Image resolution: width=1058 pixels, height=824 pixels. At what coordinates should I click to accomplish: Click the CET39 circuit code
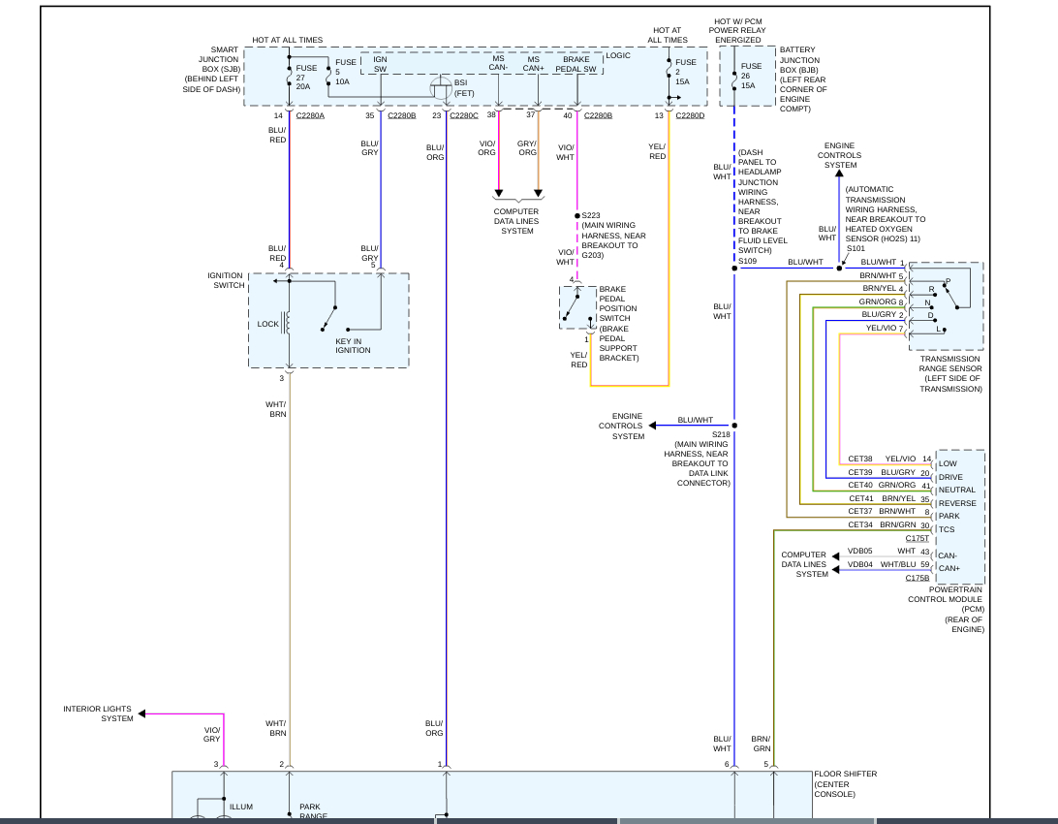click(x=860, y=472)
